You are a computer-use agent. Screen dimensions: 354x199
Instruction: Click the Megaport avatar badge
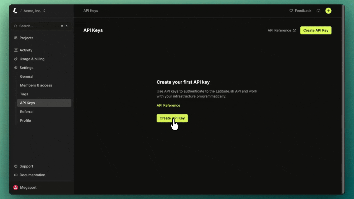pyautogui.click(x=16, y=187)
